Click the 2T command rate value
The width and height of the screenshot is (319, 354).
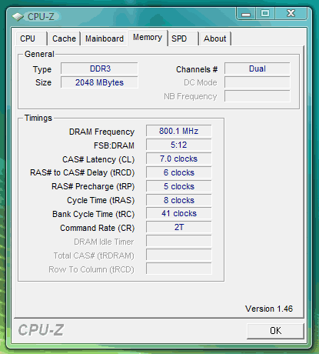(x=179, y=228)
